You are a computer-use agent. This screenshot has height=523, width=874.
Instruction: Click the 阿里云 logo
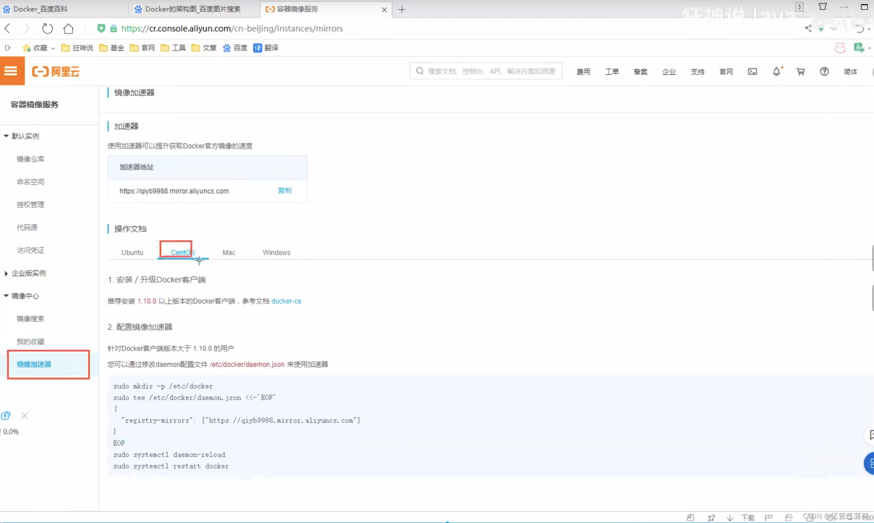tap(56, 71)
